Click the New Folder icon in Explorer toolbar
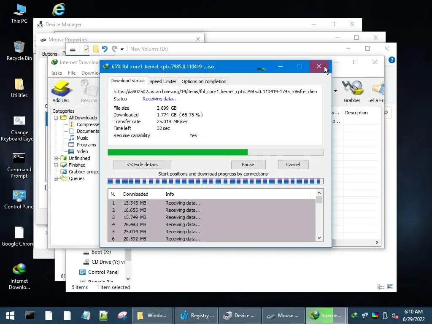The image size is (432, 324). tap(96, 49)
